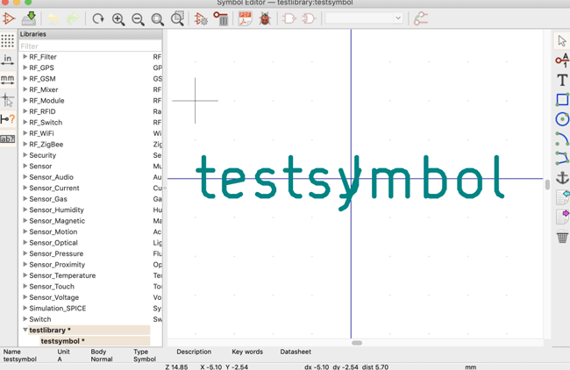
Task: Choose the Add Arc tool
Action: [x=562, y=139]
